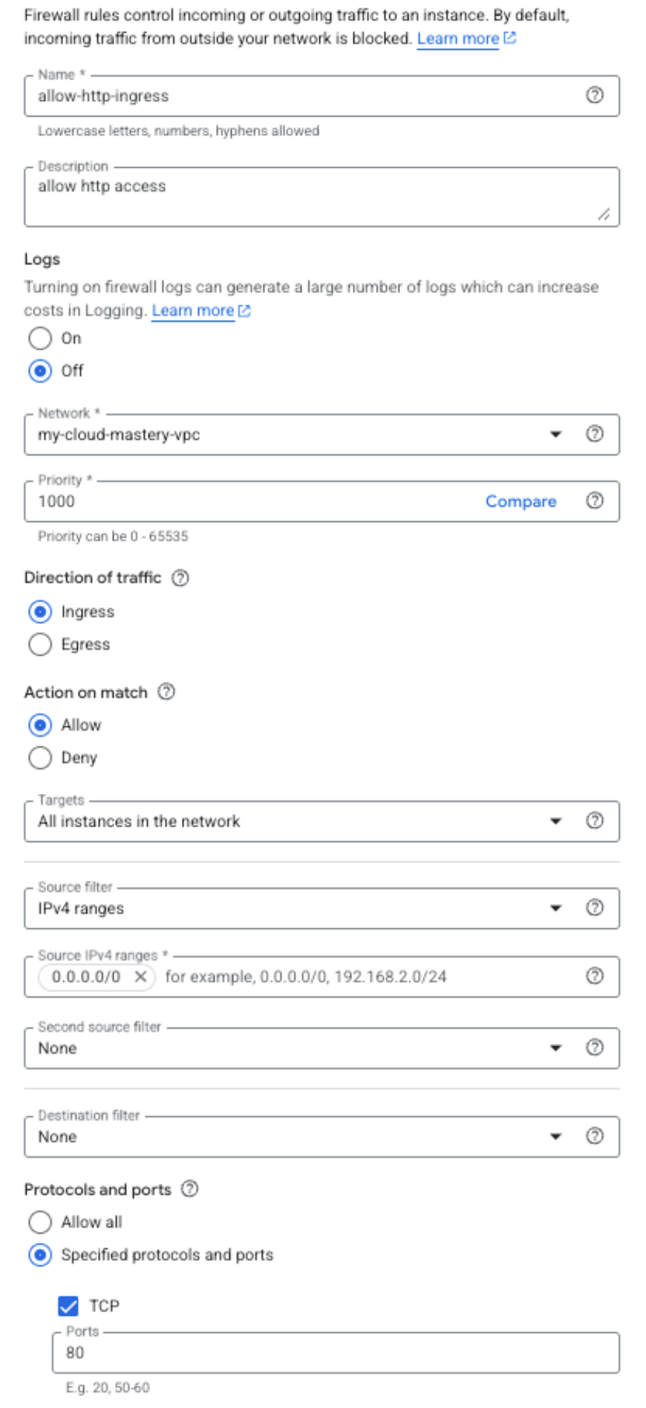
Task: Uncheck the TCP protocol checkbox
Action: 68,1306
